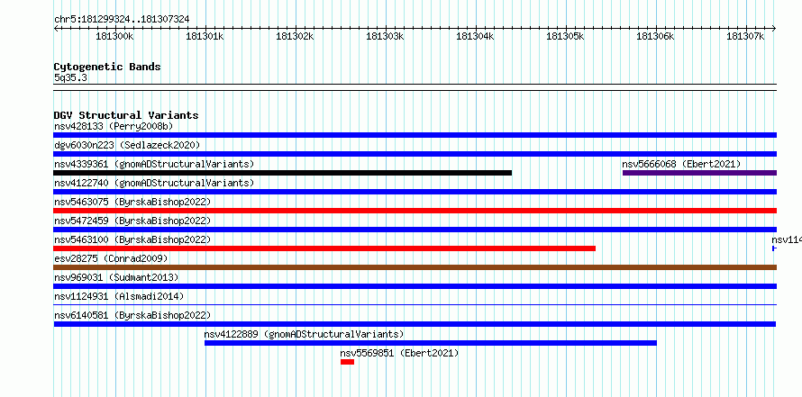Screen dimensions: 802x397
Task: Click the 181305k ruler tick label
Action: pyautogui.click(x=566, y=36)
